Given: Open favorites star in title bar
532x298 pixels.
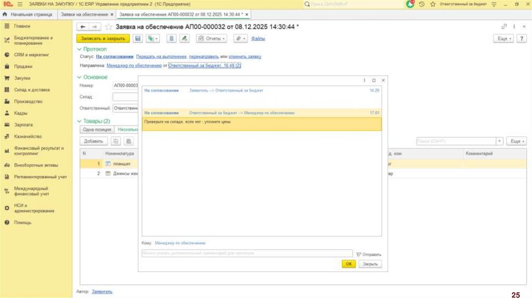Looking at the screenshot, I should tap(433, 4).
